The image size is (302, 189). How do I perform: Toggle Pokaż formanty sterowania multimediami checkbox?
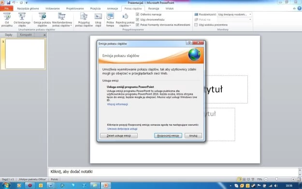137,25
